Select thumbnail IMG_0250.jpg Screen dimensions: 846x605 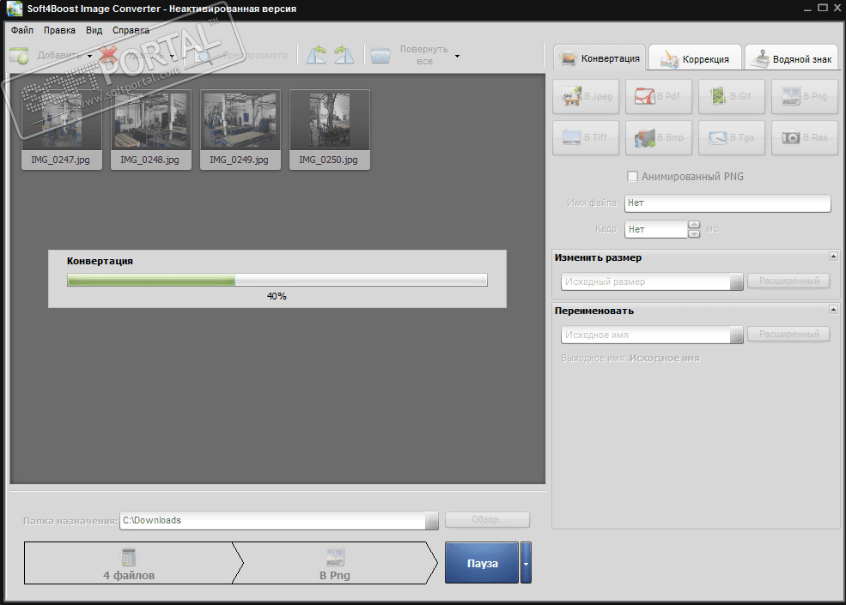330,130
